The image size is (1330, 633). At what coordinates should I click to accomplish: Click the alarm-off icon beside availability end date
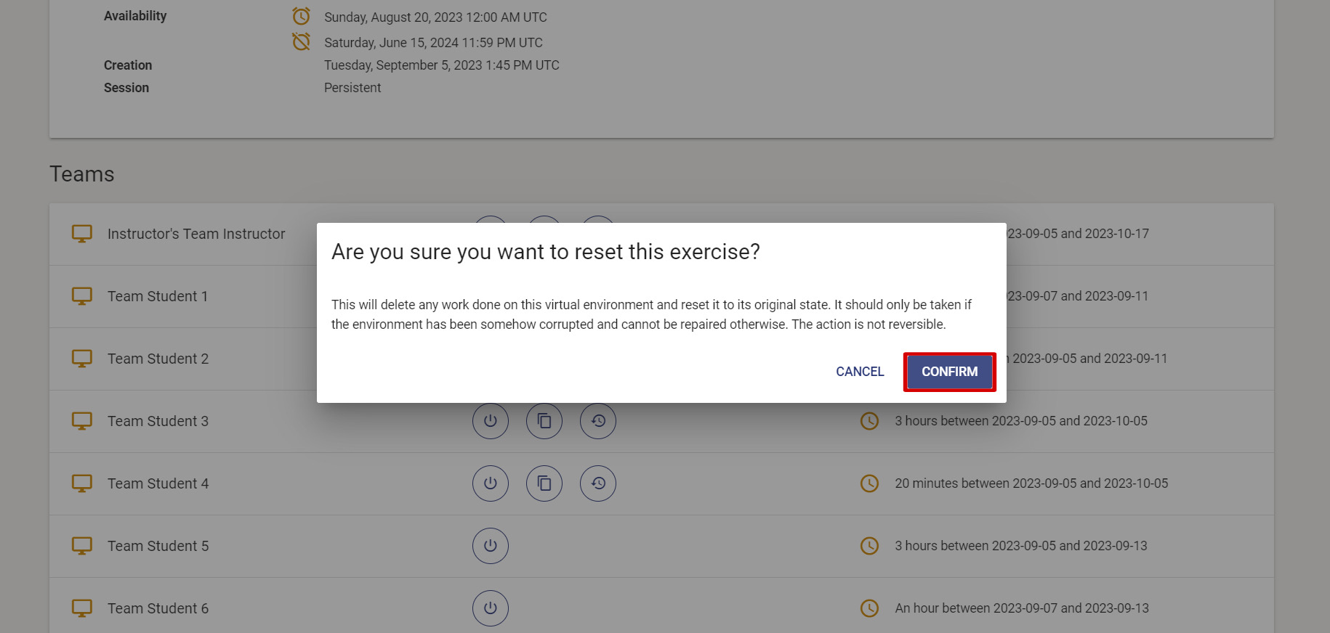[300, 41]
